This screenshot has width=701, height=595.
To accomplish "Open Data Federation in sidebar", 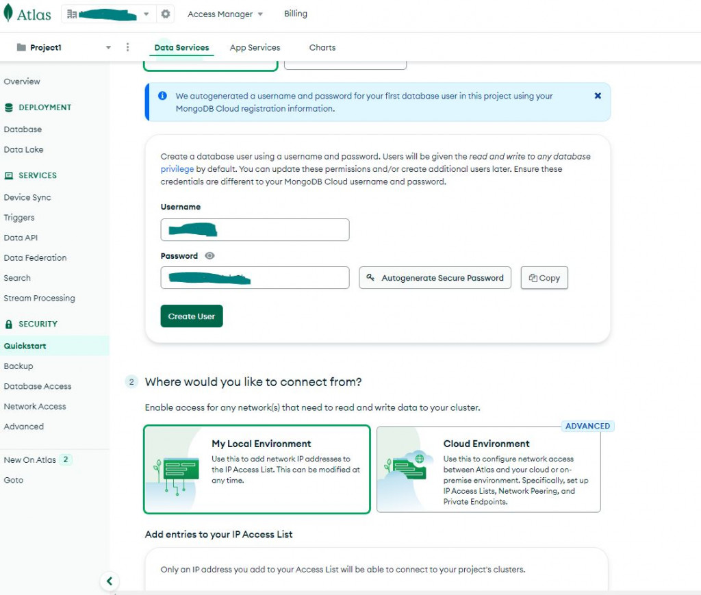I will point(35,257).
